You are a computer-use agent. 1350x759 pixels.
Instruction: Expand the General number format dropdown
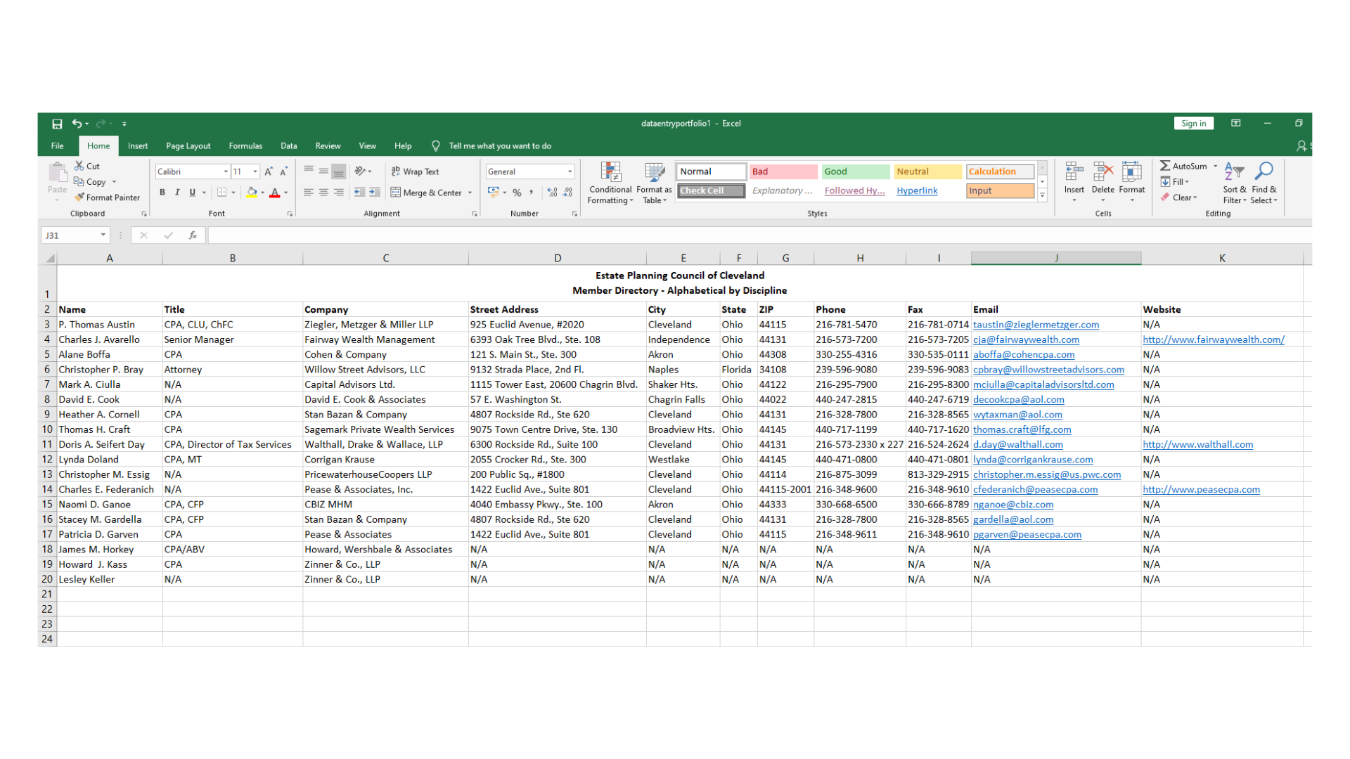[570, 171]
